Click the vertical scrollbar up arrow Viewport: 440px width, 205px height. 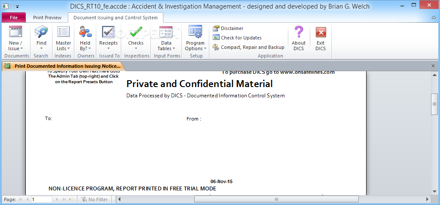click(434, 75)
